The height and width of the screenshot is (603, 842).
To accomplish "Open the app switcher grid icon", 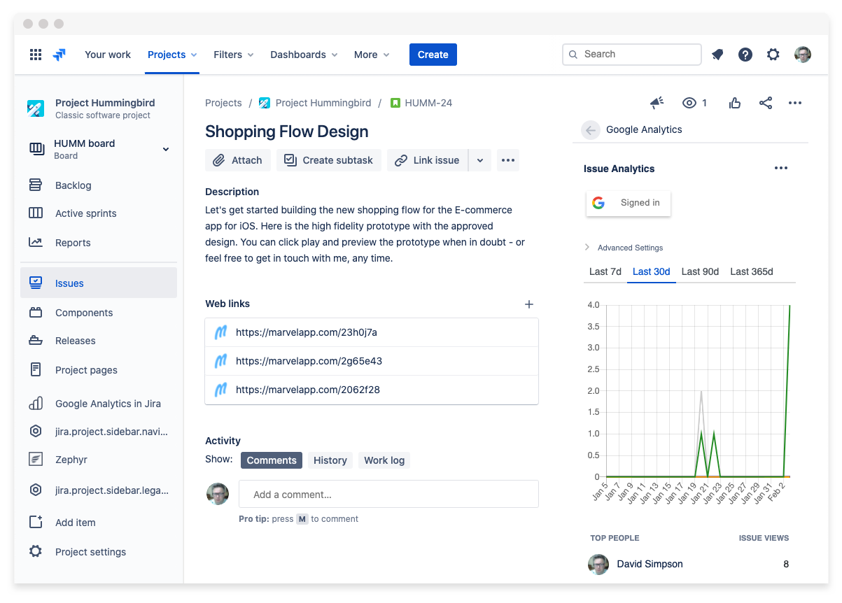I will pos(36,55).
